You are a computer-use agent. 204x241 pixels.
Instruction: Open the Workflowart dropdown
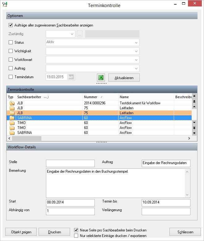[136, 60]
